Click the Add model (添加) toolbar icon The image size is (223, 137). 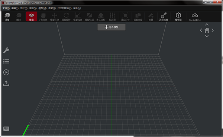tap(7, 17)
